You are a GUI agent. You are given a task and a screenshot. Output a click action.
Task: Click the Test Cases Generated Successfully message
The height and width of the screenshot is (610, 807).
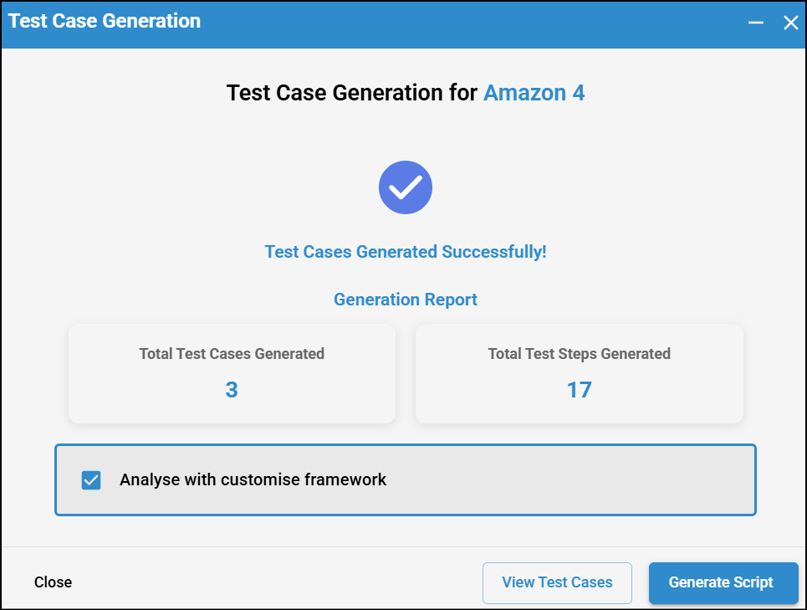click(406, 252)
